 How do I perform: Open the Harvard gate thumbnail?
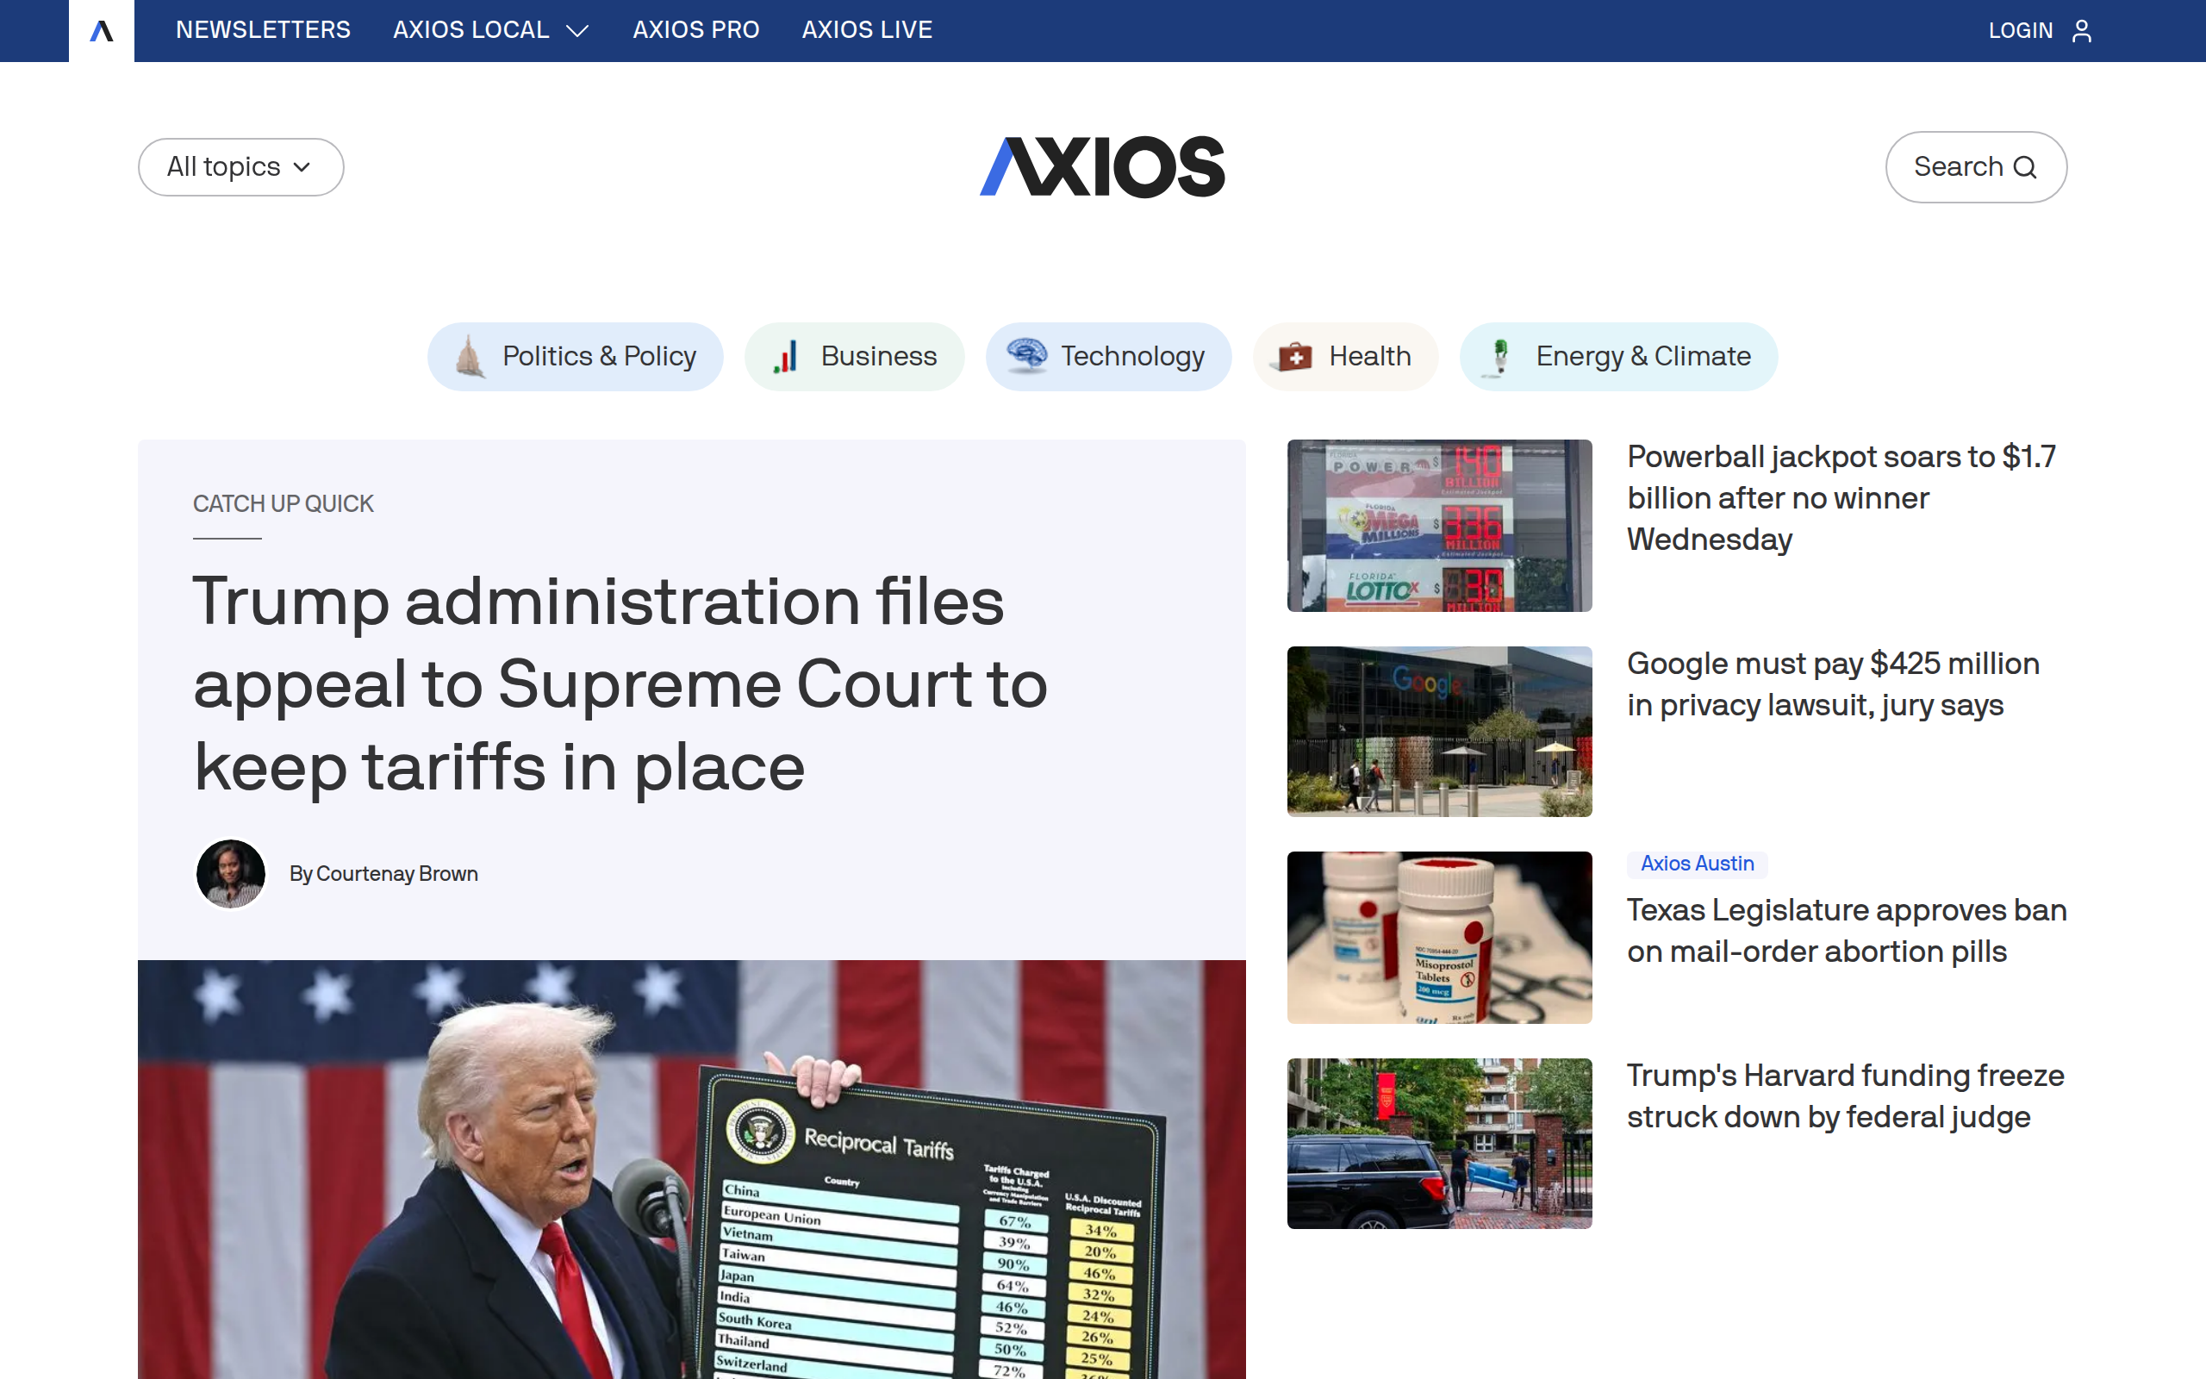1439,1144
